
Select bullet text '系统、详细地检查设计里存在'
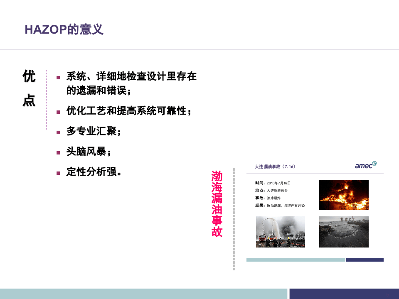[131, 76]
